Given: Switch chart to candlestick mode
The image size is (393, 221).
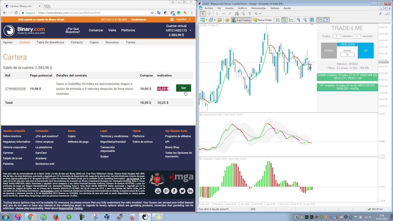Looking at the screenshot, I should point(284,20).
